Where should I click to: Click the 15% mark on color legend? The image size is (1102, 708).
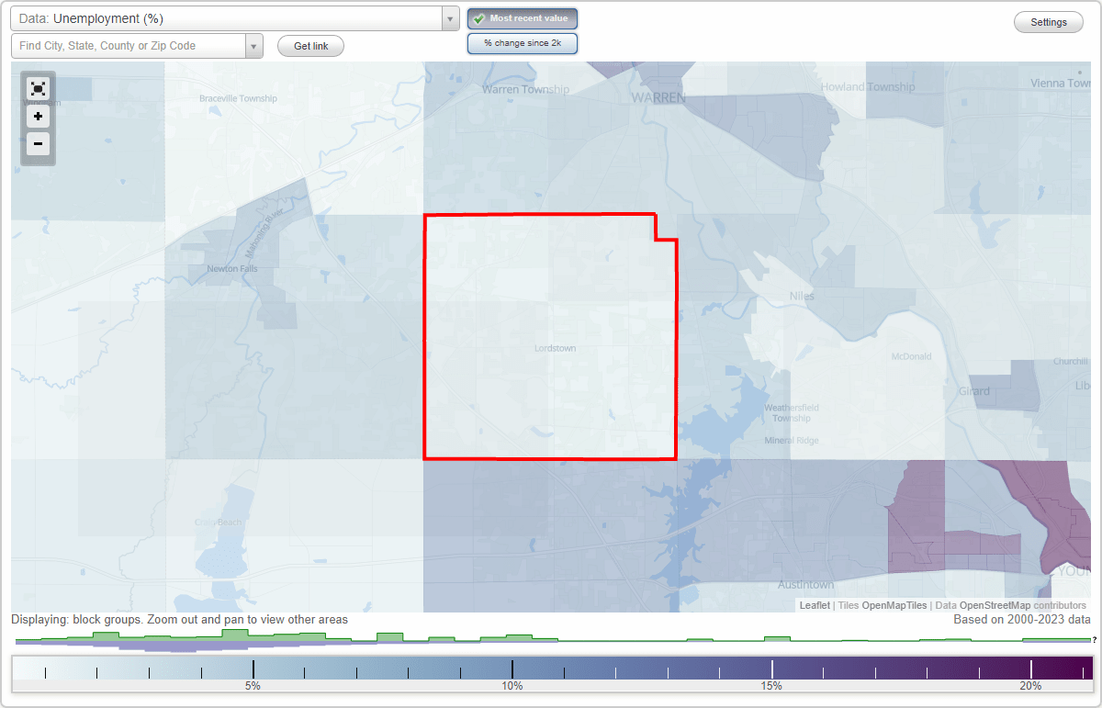pos(771,685)
